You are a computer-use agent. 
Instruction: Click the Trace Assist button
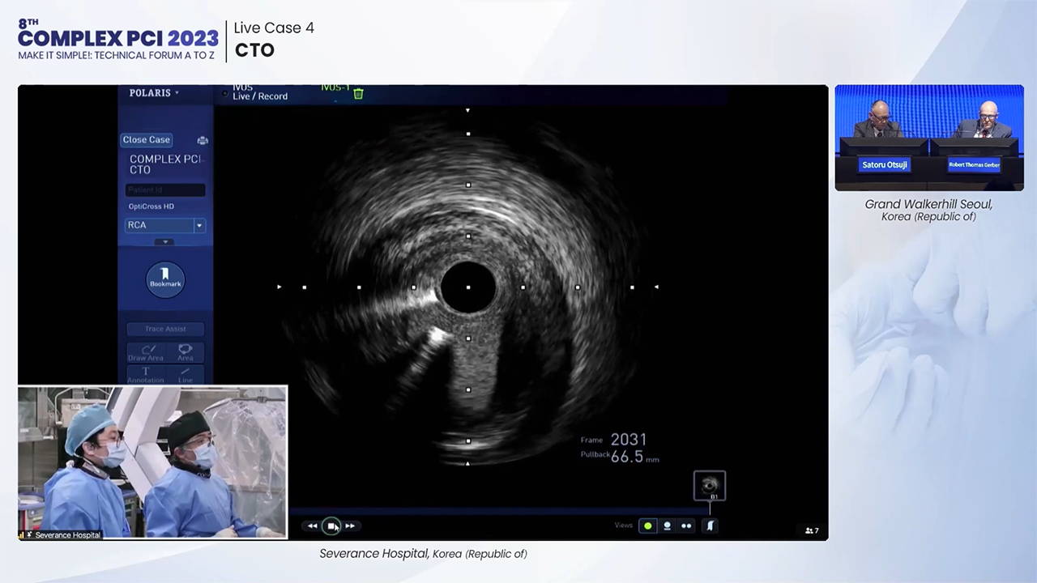coord(165,330)
